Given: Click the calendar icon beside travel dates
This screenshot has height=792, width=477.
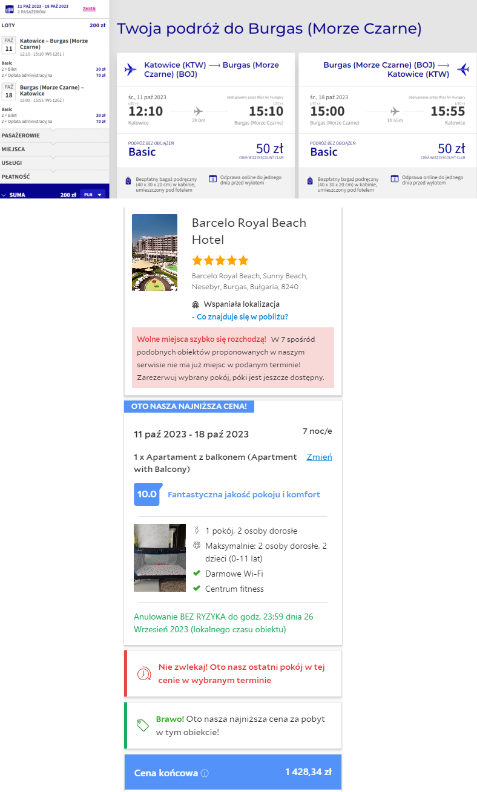Looking at the screenshot, I should (x=9, y=8).
